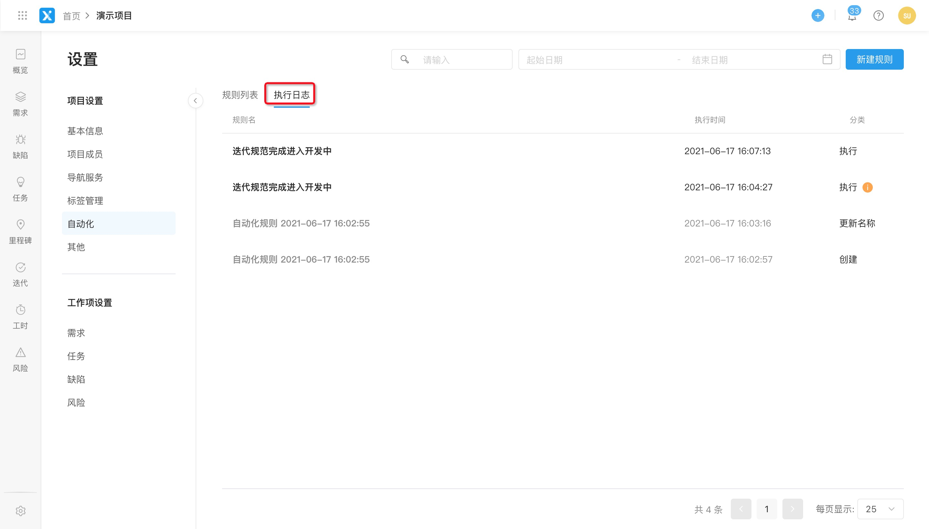The height and width of the screenshot is (529, 929).
Task: Go to 里程碑 in the left sidebar
Action: [20, 232]
